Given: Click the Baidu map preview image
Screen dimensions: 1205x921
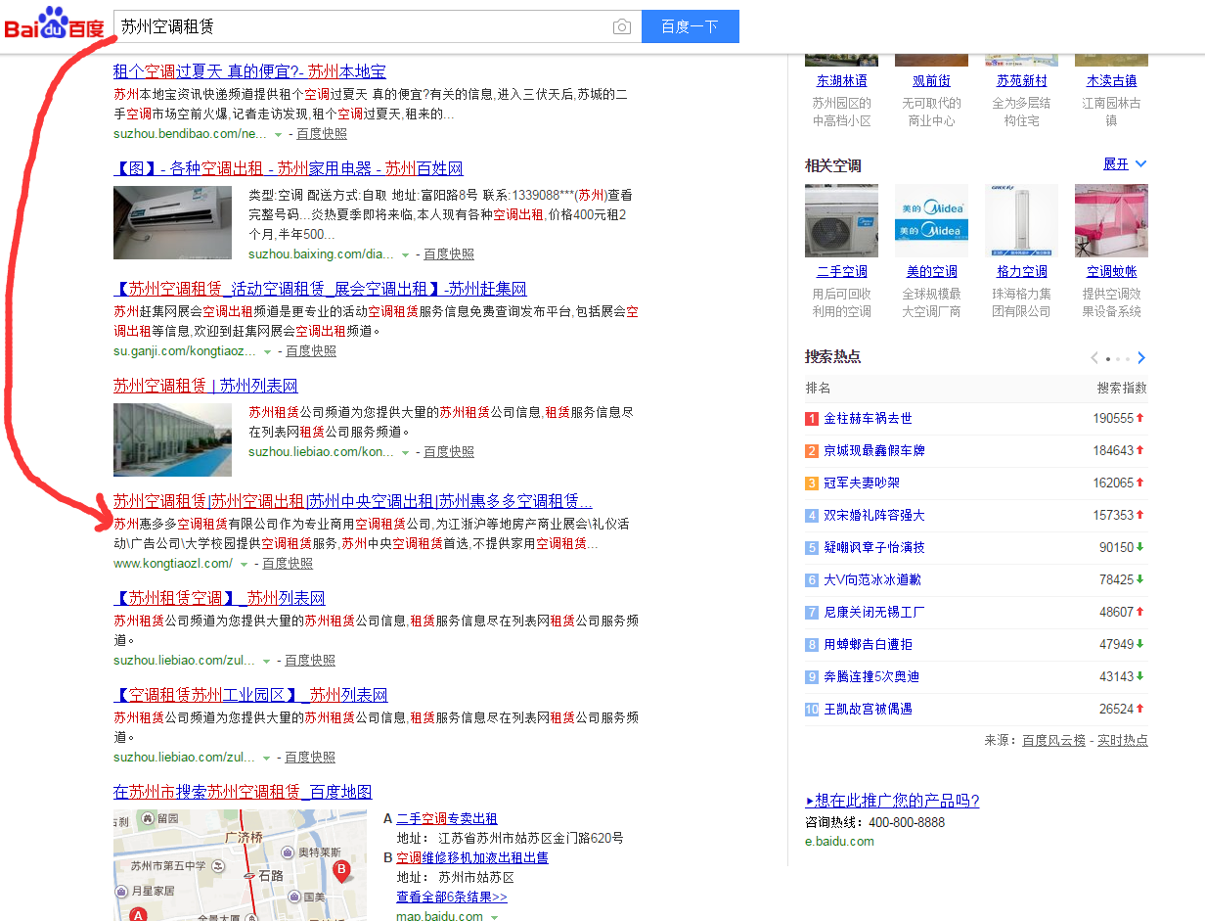Looking at the screenshot, I should [x=240, y=865].
